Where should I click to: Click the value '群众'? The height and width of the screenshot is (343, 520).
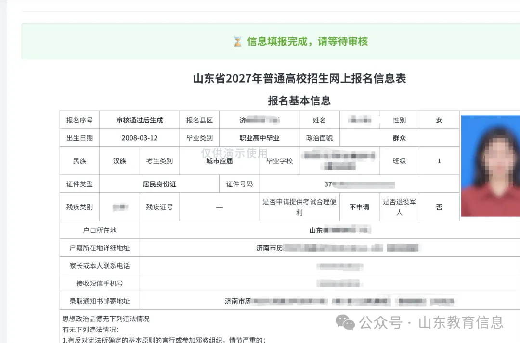(x=399, y=138)
